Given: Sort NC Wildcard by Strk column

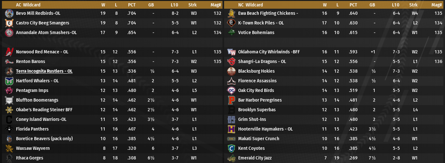Looking at the screenshot, I should pos(414,5).
